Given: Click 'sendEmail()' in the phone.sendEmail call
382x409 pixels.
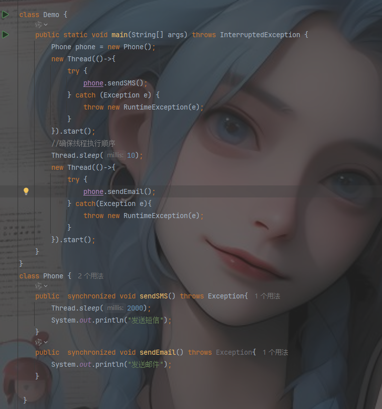Looking at the screenshot, I should pyautogui.click(x=130, y=191).
